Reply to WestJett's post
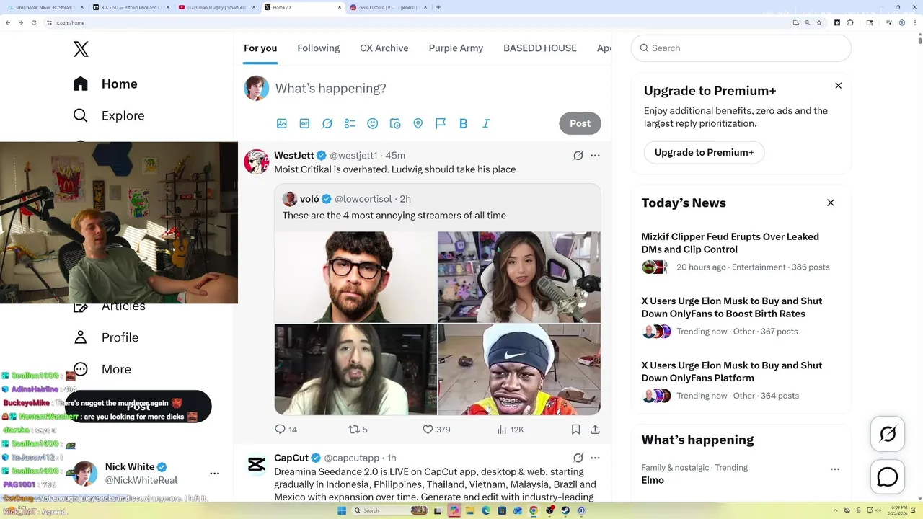Image resolution: width=923 pixels, height=519 pixels. coord(286,430)
